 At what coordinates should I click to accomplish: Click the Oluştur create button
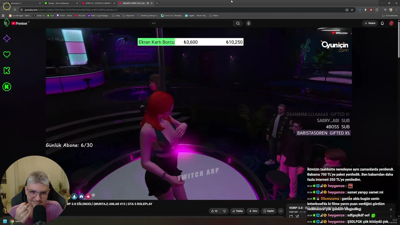tap(370, 23)
